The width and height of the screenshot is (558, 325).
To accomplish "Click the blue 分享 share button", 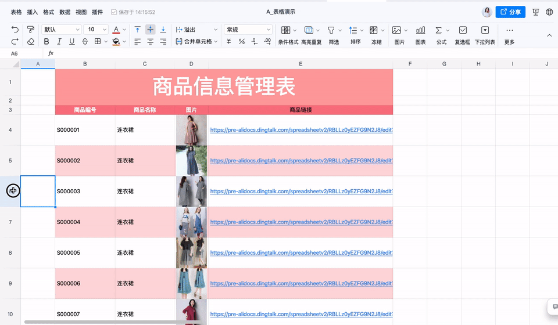I will [x=510, y=12].
